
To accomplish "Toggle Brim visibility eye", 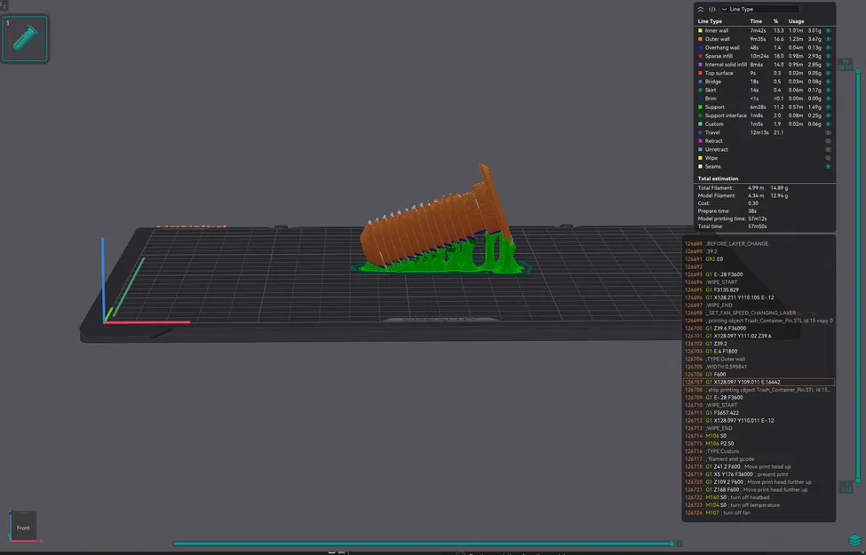I will pos(828,99).
